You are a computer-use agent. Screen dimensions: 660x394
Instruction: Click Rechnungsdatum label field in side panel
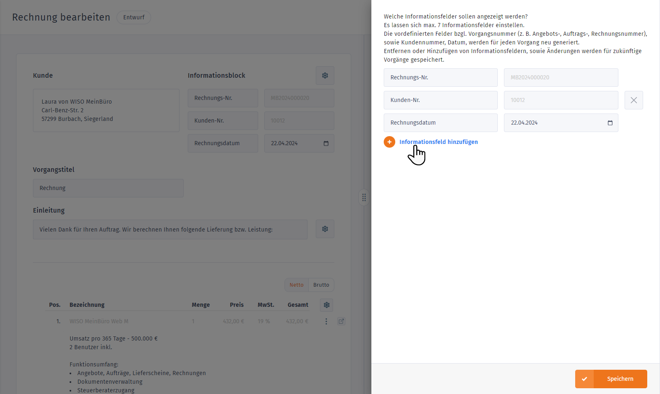tap(441, 123)
